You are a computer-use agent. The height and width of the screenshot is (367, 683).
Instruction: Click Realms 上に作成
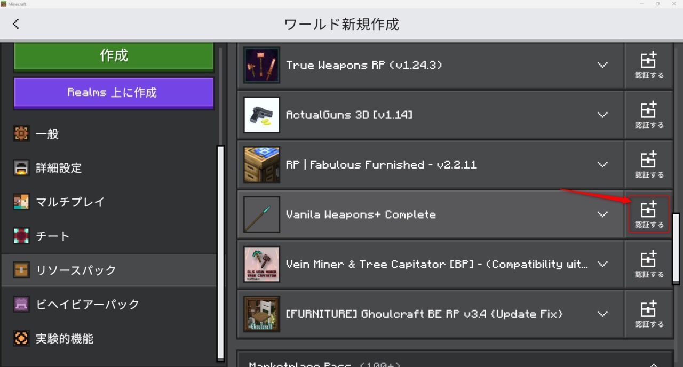113,92
